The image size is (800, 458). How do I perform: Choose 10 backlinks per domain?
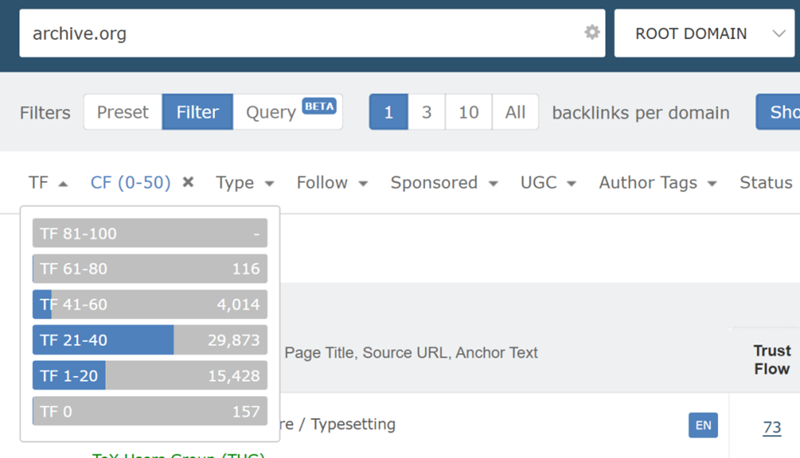pos(468,113)
